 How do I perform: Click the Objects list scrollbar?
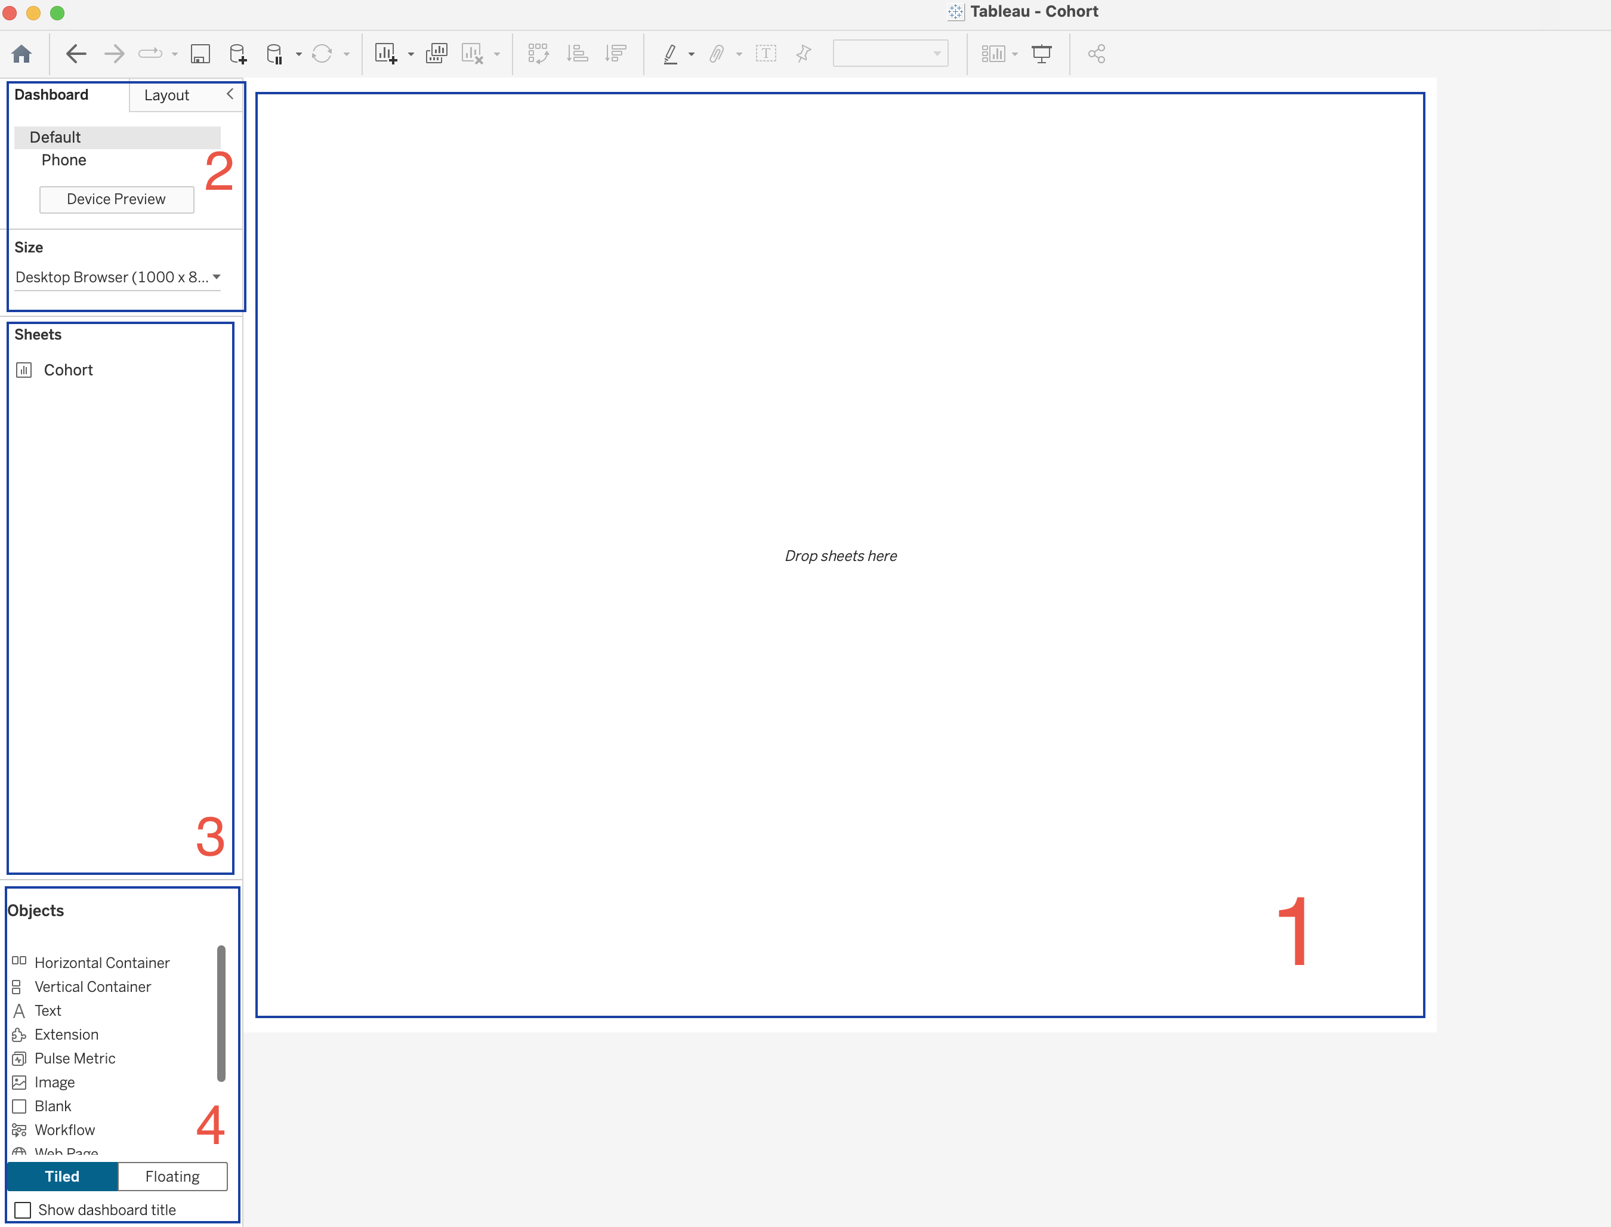221,1014
